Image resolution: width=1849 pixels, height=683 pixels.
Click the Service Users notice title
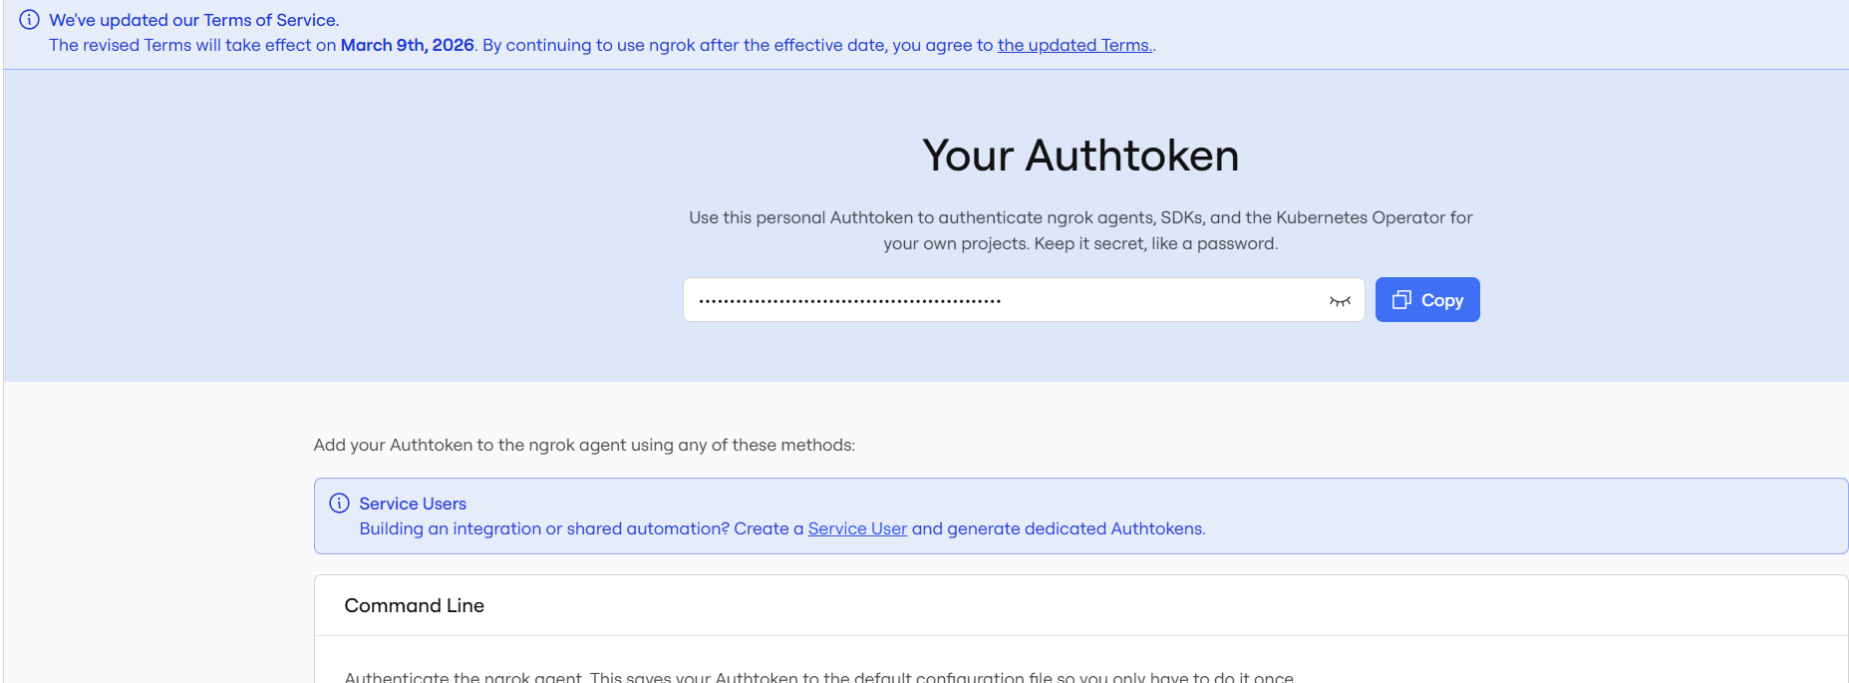[413, 504]
